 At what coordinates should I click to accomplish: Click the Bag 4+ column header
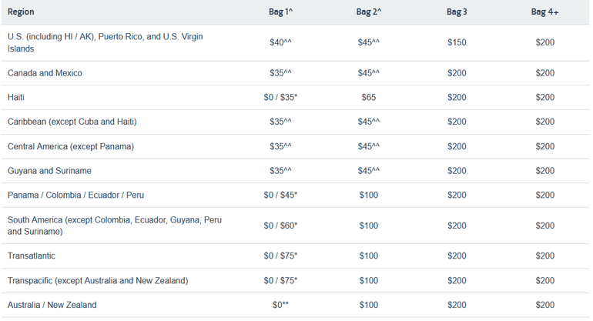pyautogui.click(x=544, y=12)
